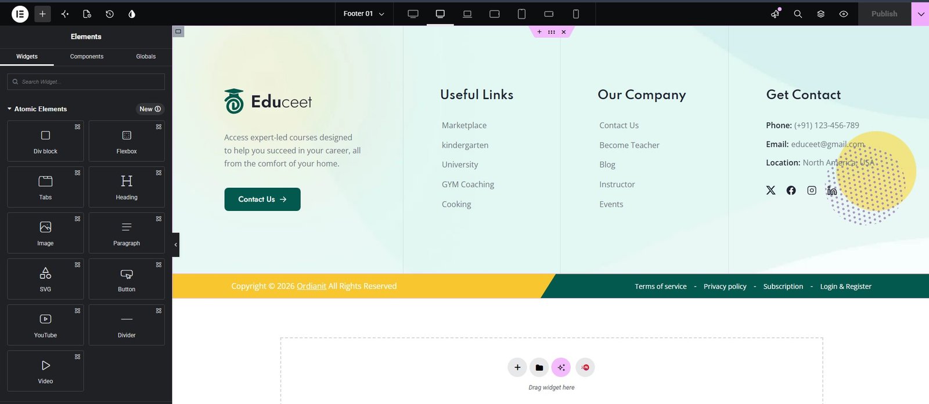Click the edit section drag dots handle

(x=552, y=32)
